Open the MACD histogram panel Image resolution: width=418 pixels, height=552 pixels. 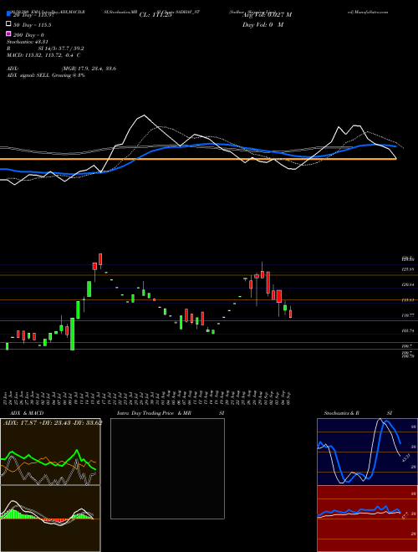tap(50, 519)
